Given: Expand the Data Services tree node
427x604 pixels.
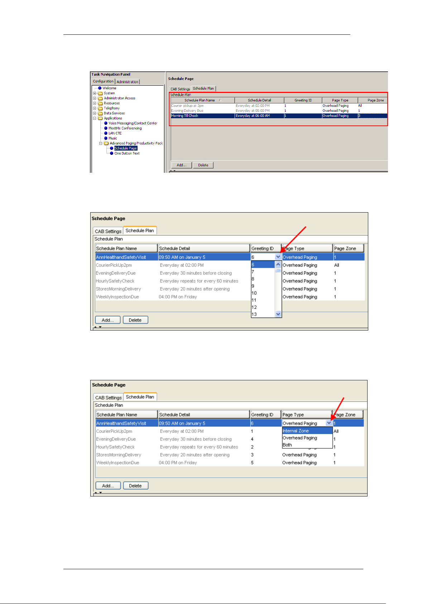Looking at the screenshot, I should point(95,113).
